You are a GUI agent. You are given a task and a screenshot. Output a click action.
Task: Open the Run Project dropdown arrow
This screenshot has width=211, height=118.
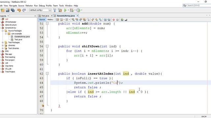click(x=68, y=10)
